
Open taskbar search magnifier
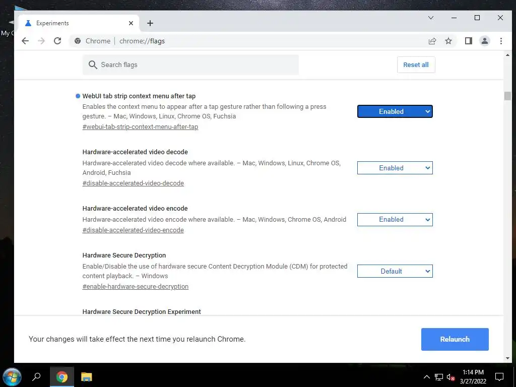[36, 377]
